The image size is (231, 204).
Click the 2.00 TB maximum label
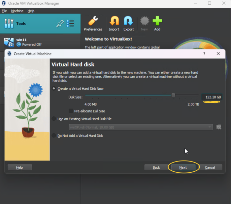pyautogui.click(x=193, y=104)
